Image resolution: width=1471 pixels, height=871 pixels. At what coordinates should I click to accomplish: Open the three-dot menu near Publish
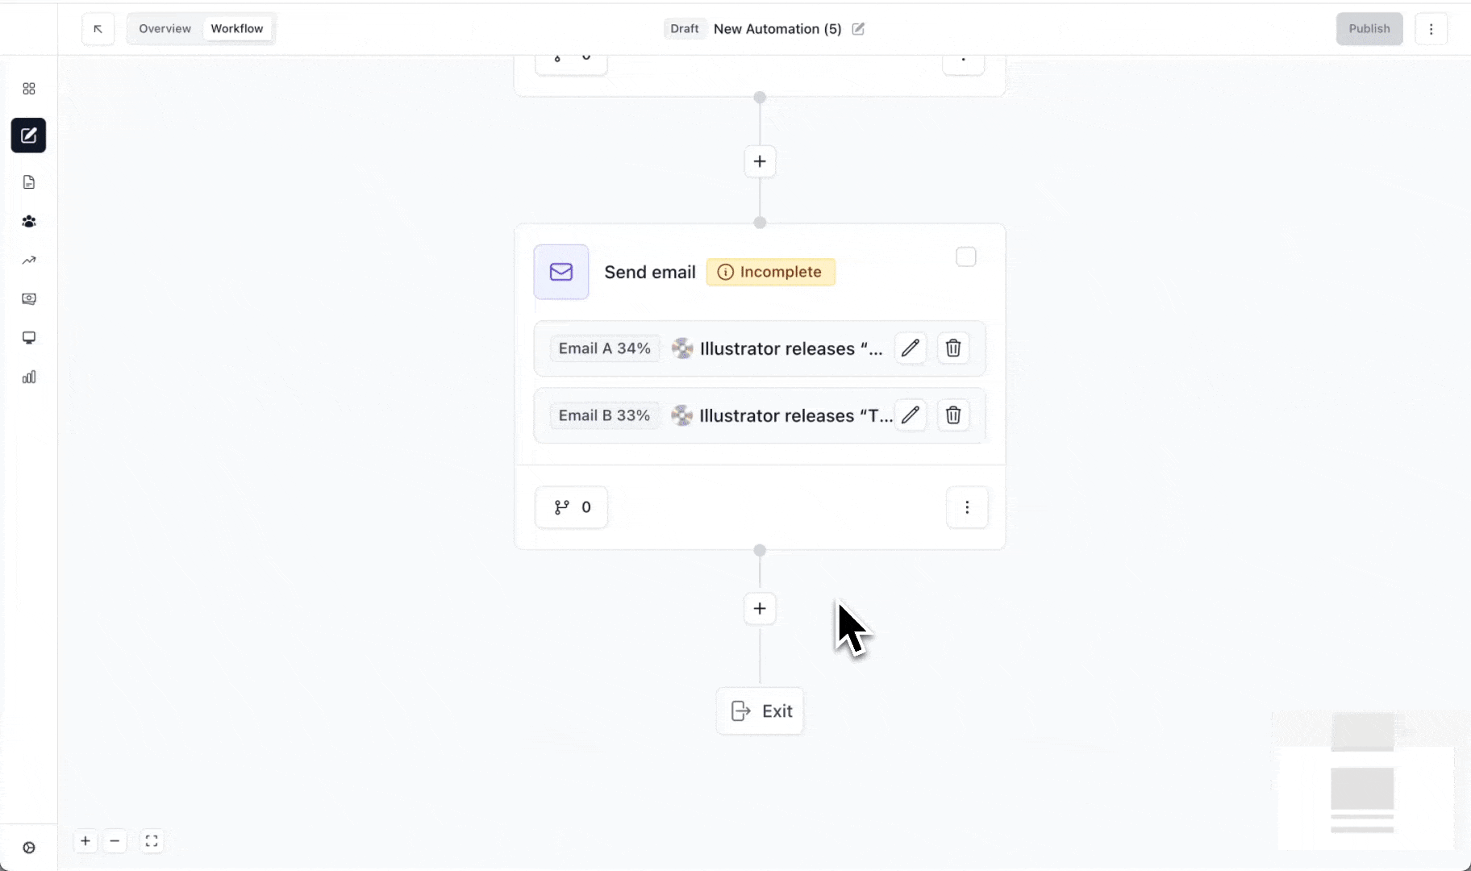pos(1432,28)
